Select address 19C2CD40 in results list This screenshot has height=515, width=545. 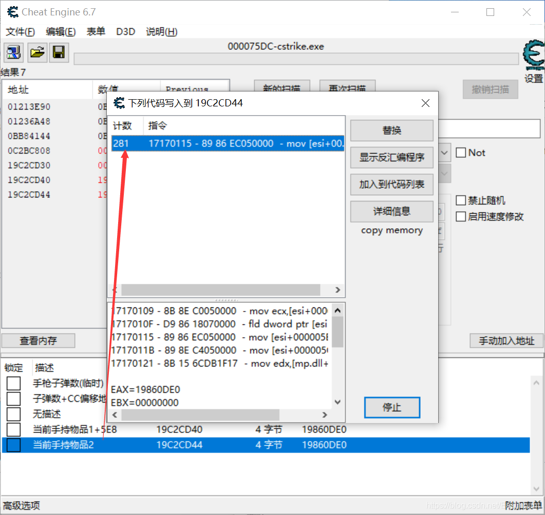pyautogui.click(x=29, y=180)
